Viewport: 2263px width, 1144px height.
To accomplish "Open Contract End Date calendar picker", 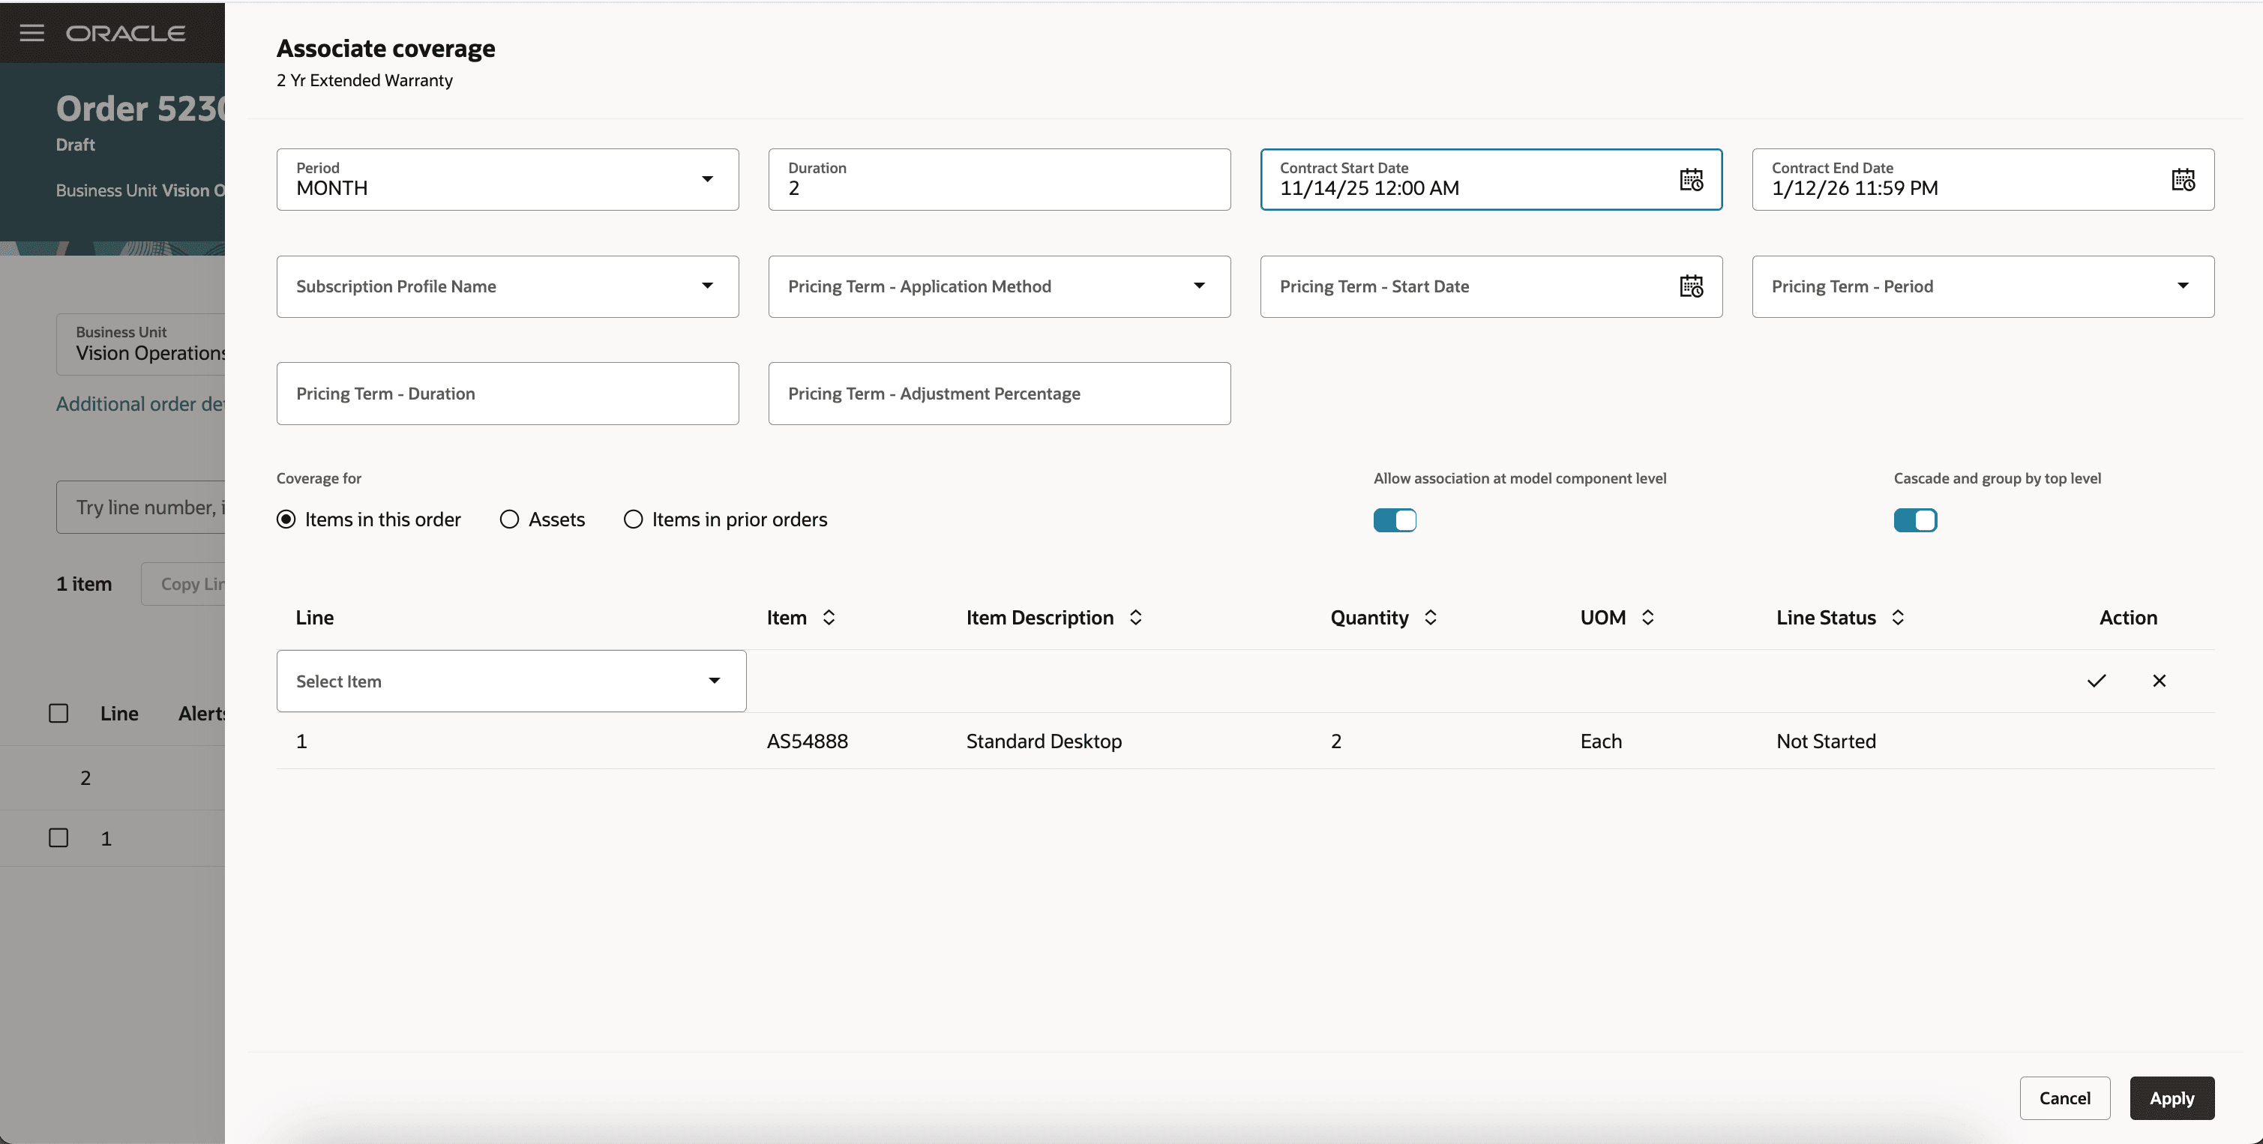I will pyautogui.click(x=2182, y=180).
